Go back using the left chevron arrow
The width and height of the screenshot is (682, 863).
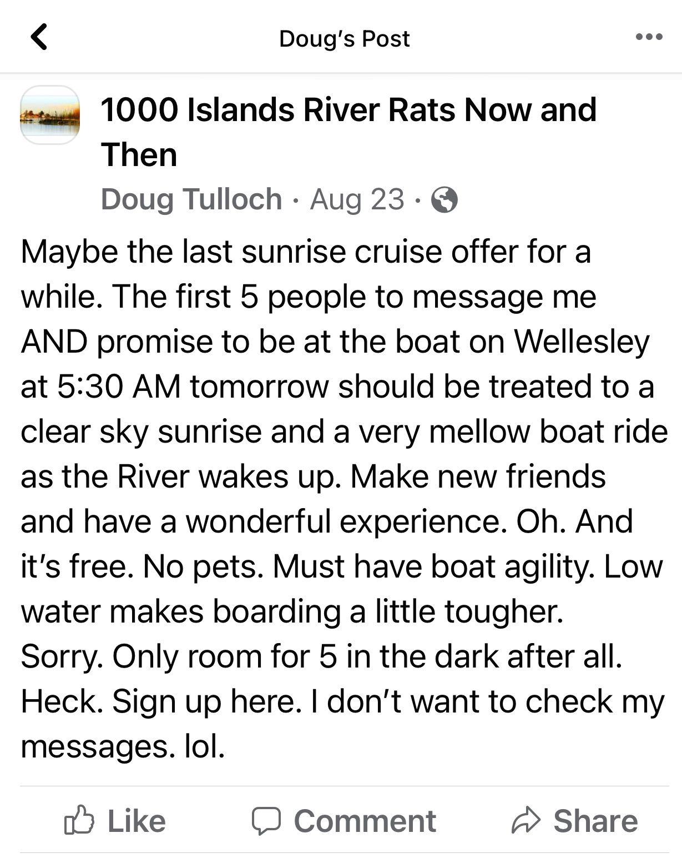(39, 37)
